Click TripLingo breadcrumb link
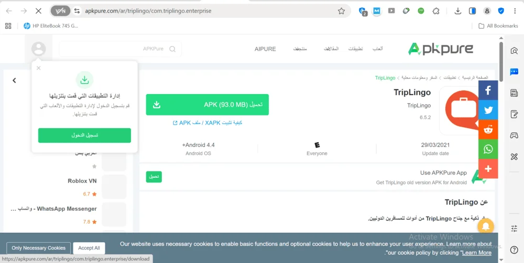The width and height of the screenshot is (524, 263). 385,78
